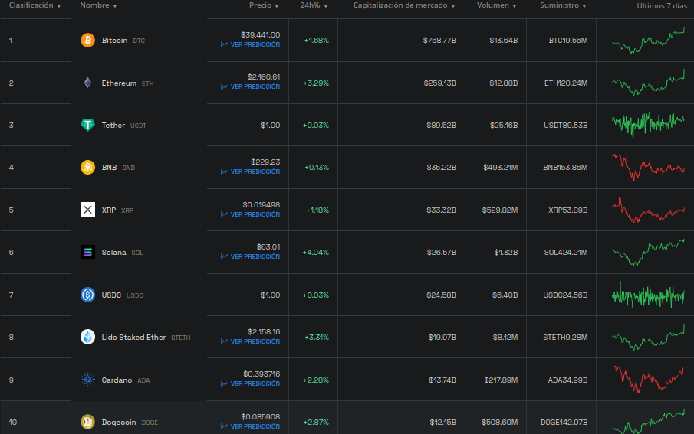
Task: Select the Dogecoin name text
Action: 119,422
